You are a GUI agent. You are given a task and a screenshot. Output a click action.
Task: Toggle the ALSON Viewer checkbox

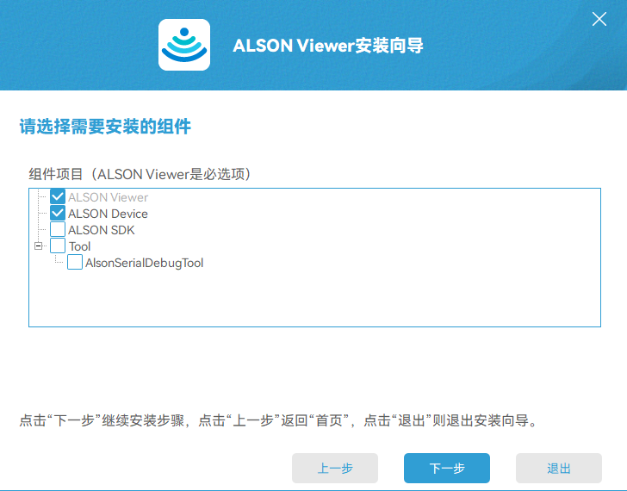[58, 197]
